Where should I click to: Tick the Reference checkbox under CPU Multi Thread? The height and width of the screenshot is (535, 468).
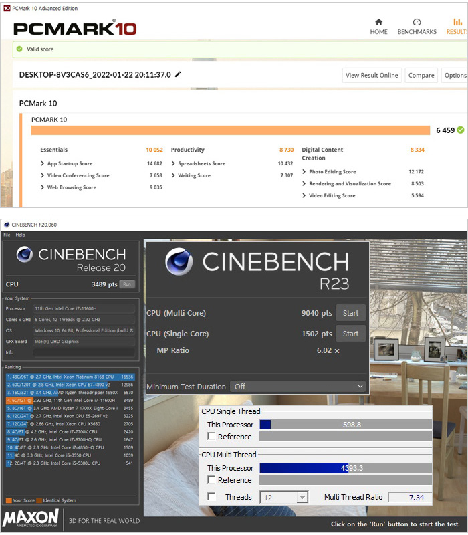click(x=211, y=479)
